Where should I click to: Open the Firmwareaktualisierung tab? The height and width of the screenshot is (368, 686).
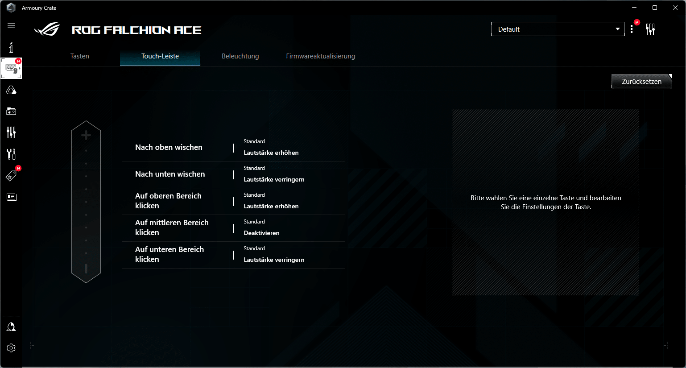pyautogui.click(x=320, y=56)
